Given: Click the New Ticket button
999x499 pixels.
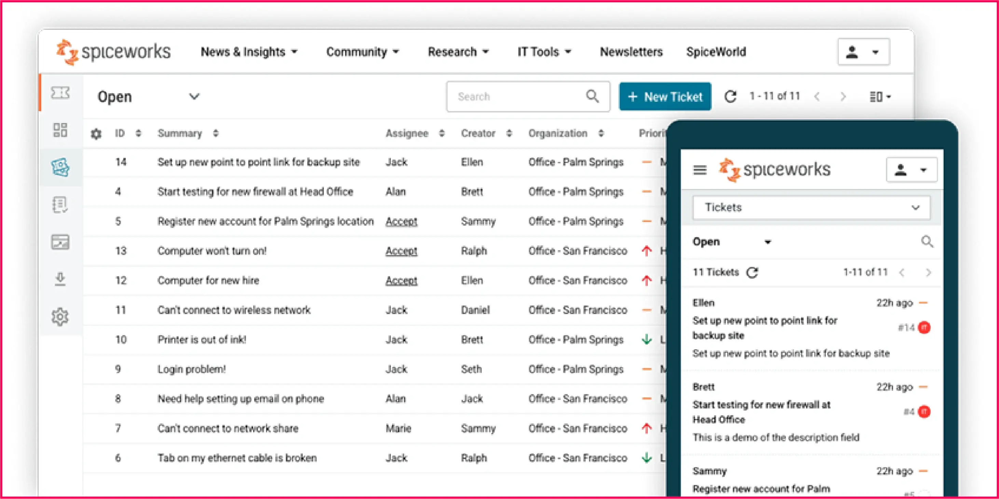Looking at the screenshot, I should [665, 96].
